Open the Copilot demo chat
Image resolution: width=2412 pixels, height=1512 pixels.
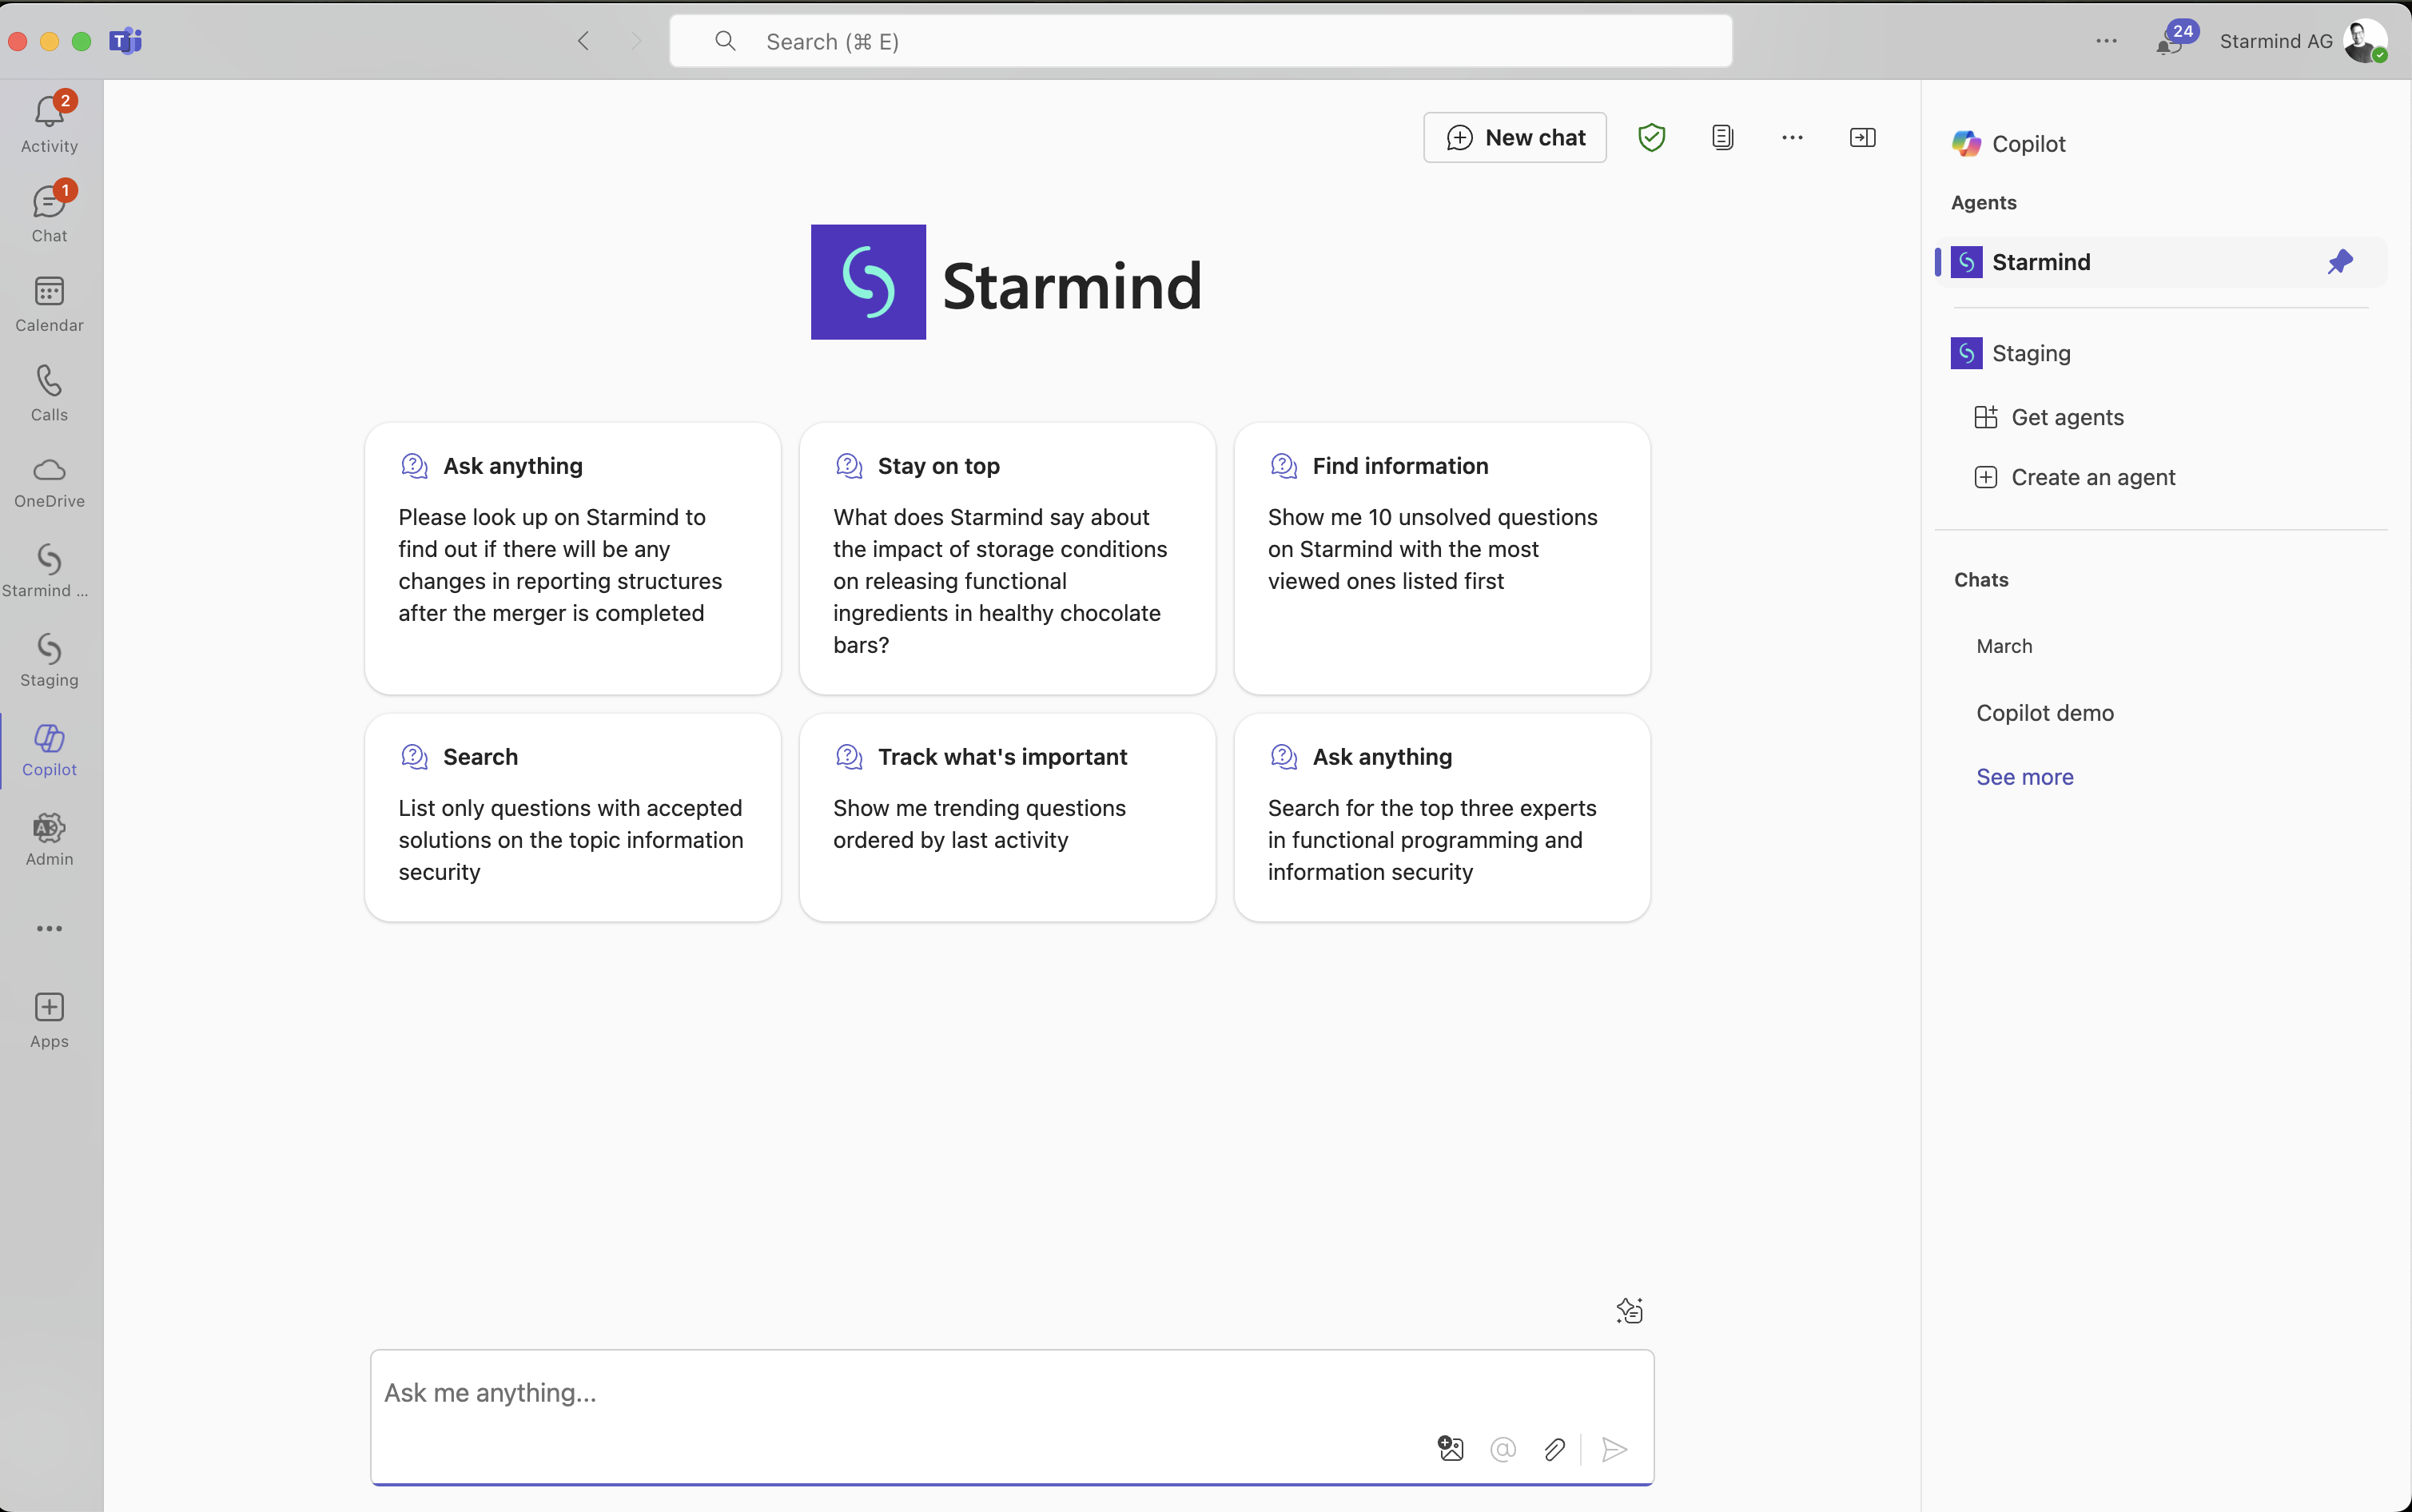(2044, 713)
